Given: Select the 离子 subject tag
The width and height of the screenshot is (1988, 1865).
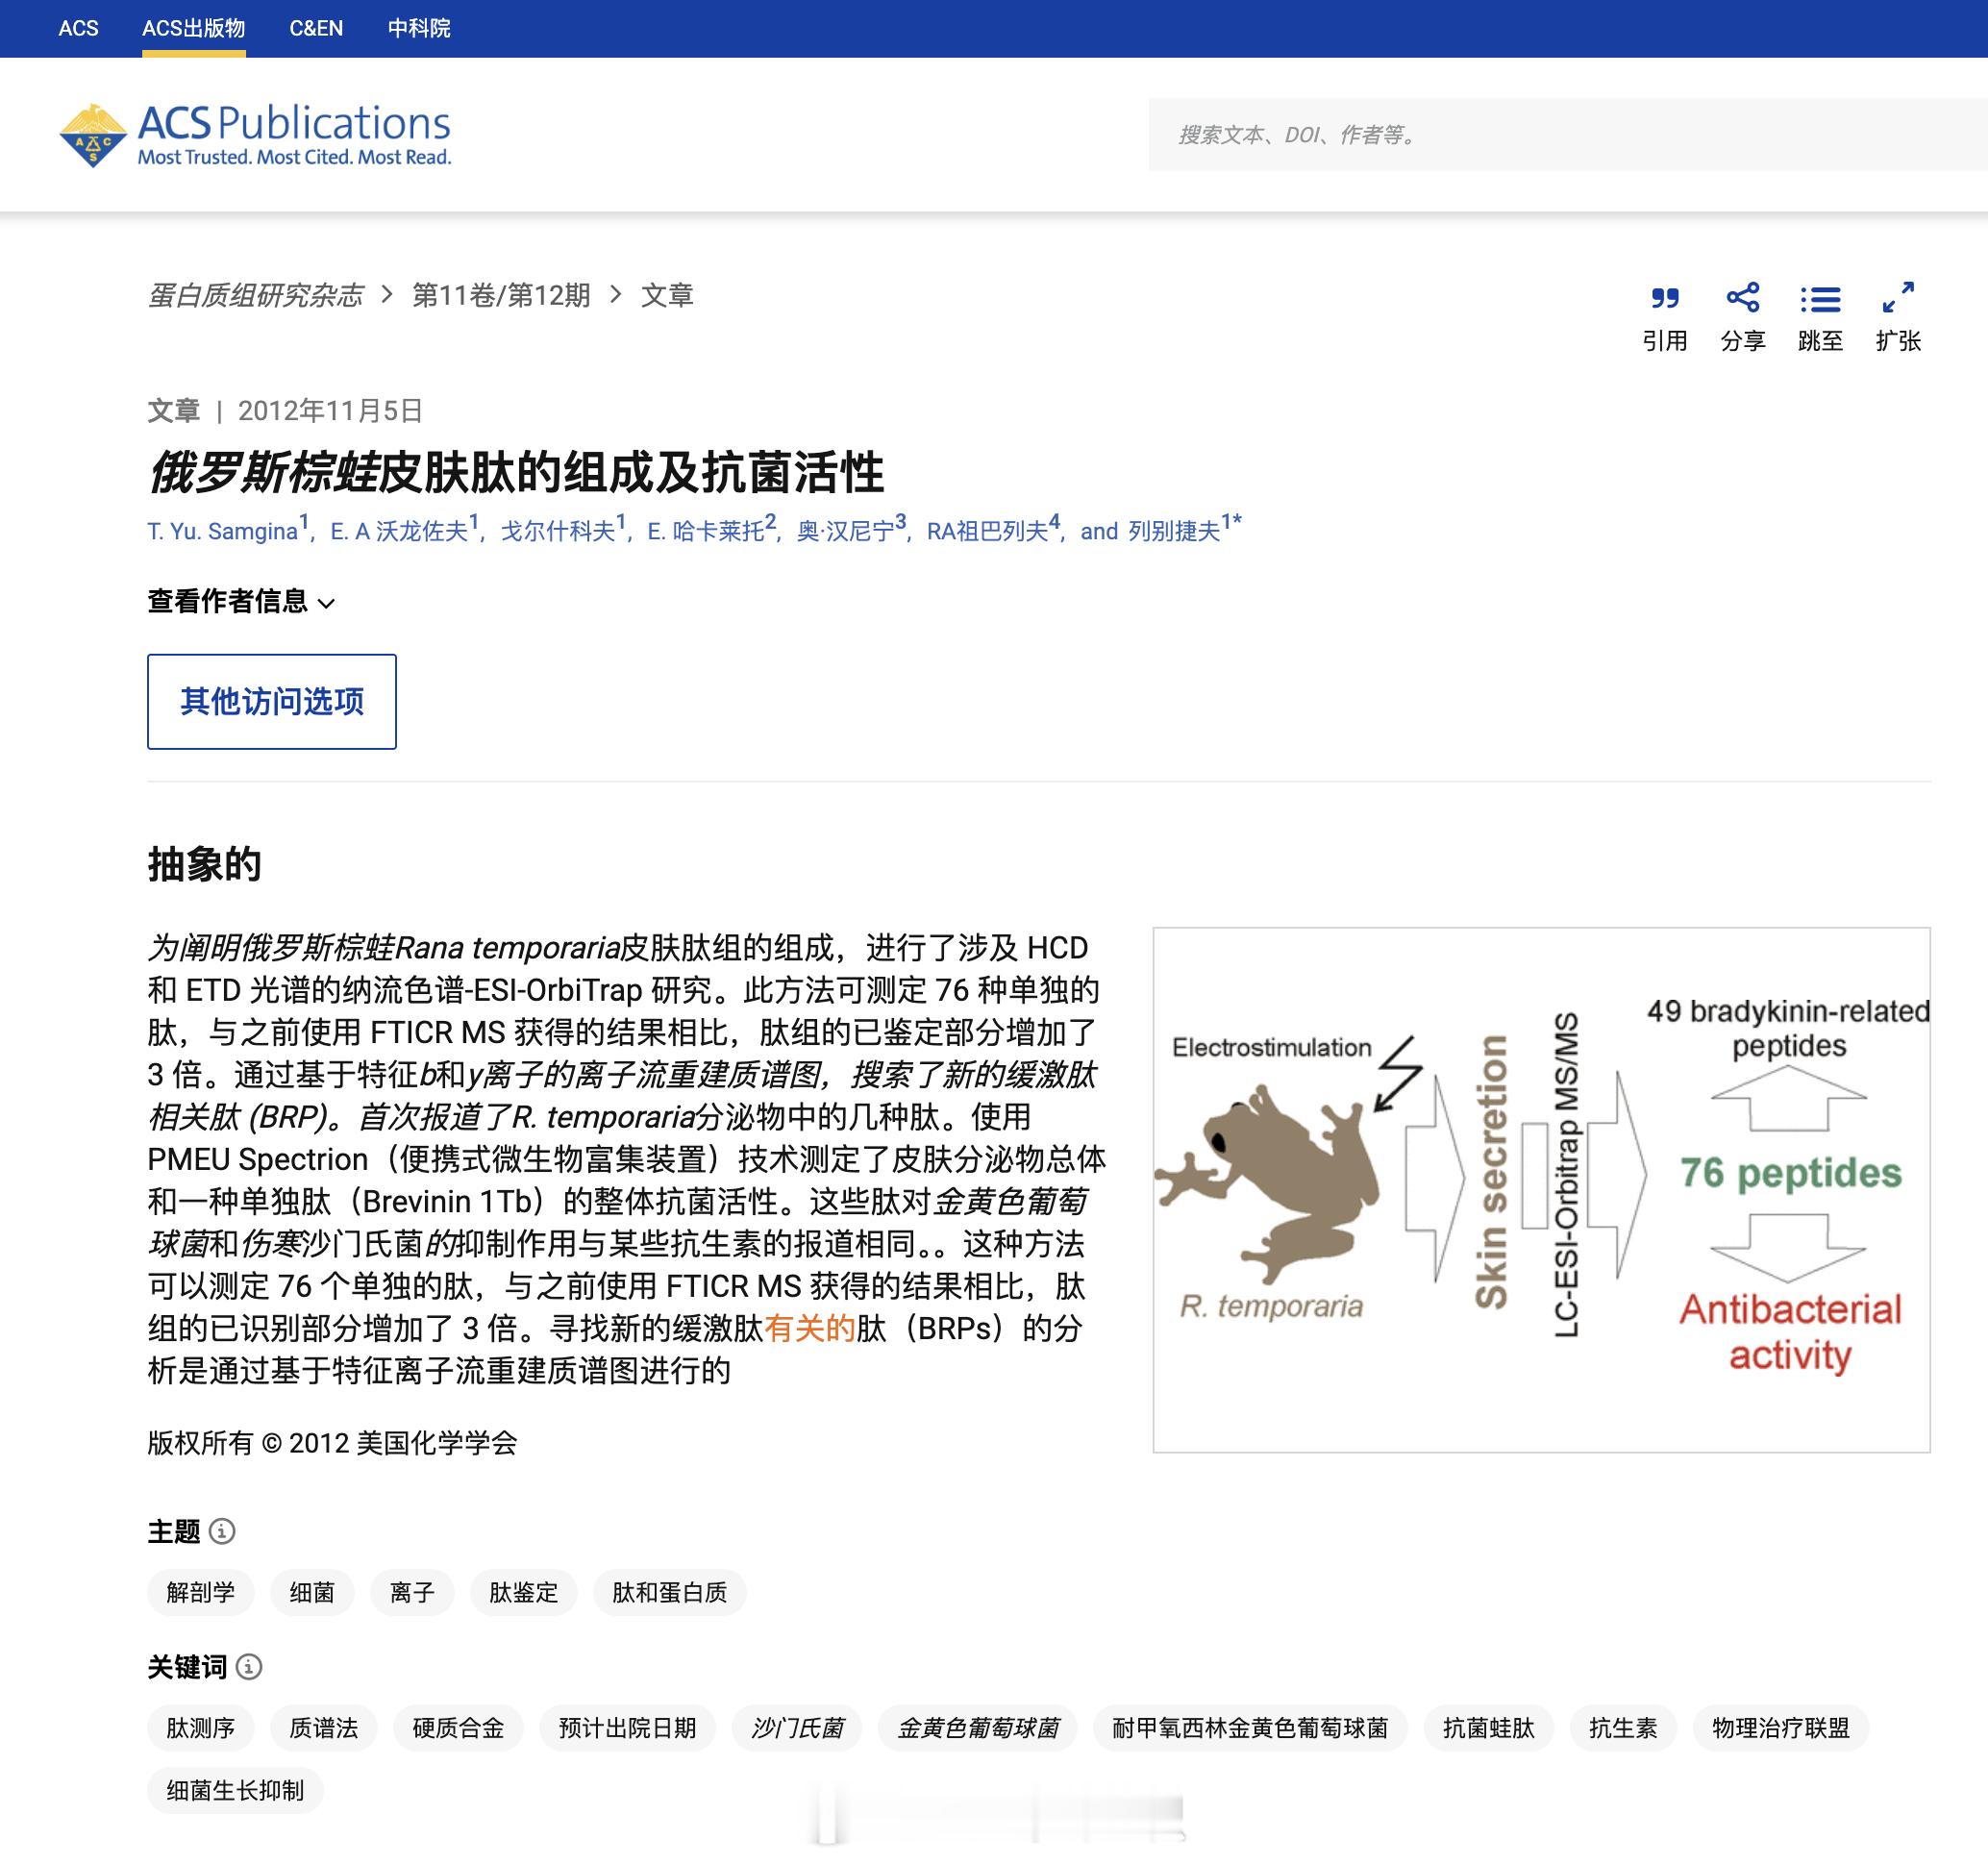Looking at the screenshot, I should (412, 1592).
